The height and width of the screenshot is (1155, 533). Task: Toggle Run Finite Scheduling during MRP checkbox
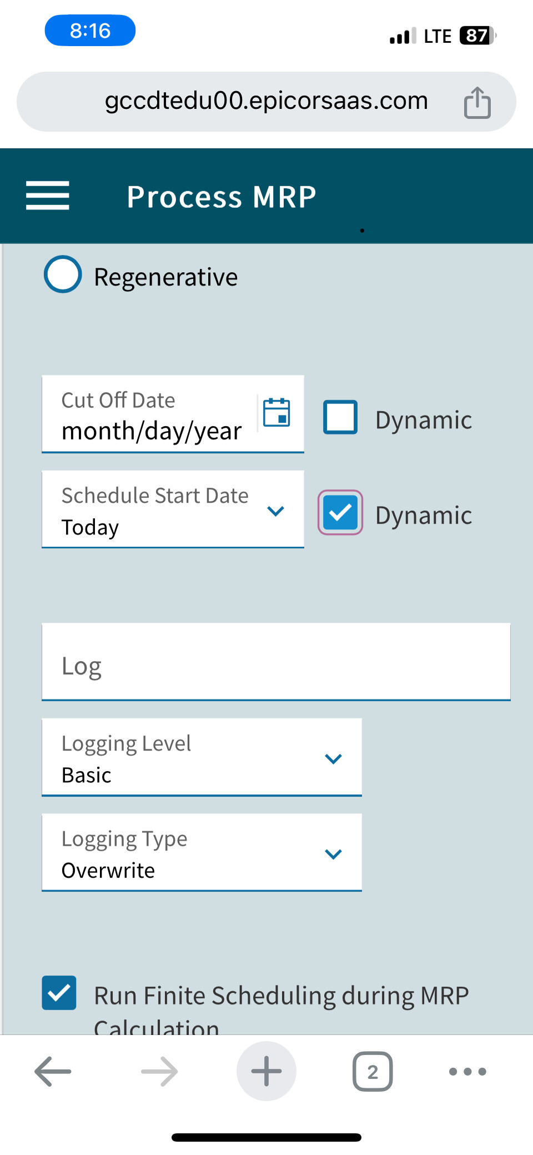point(59,993)
